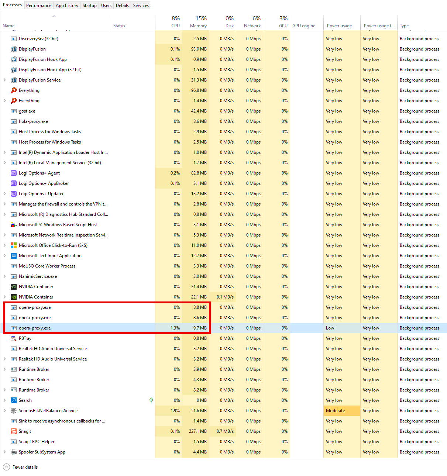Sort processes by the CPU column
This screenshot has height=476, width=447.
click(169, 22)
